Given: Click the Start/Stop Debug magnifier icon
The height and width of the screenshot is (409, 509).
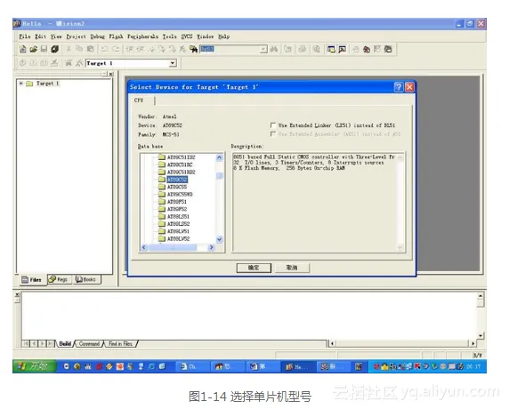Looking at the screenshot, I should (x=317, y=49).
